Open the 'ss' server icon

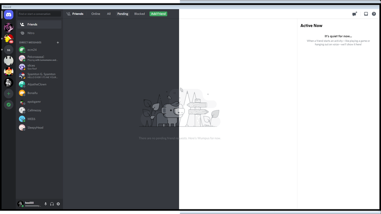tap(8, 50)
